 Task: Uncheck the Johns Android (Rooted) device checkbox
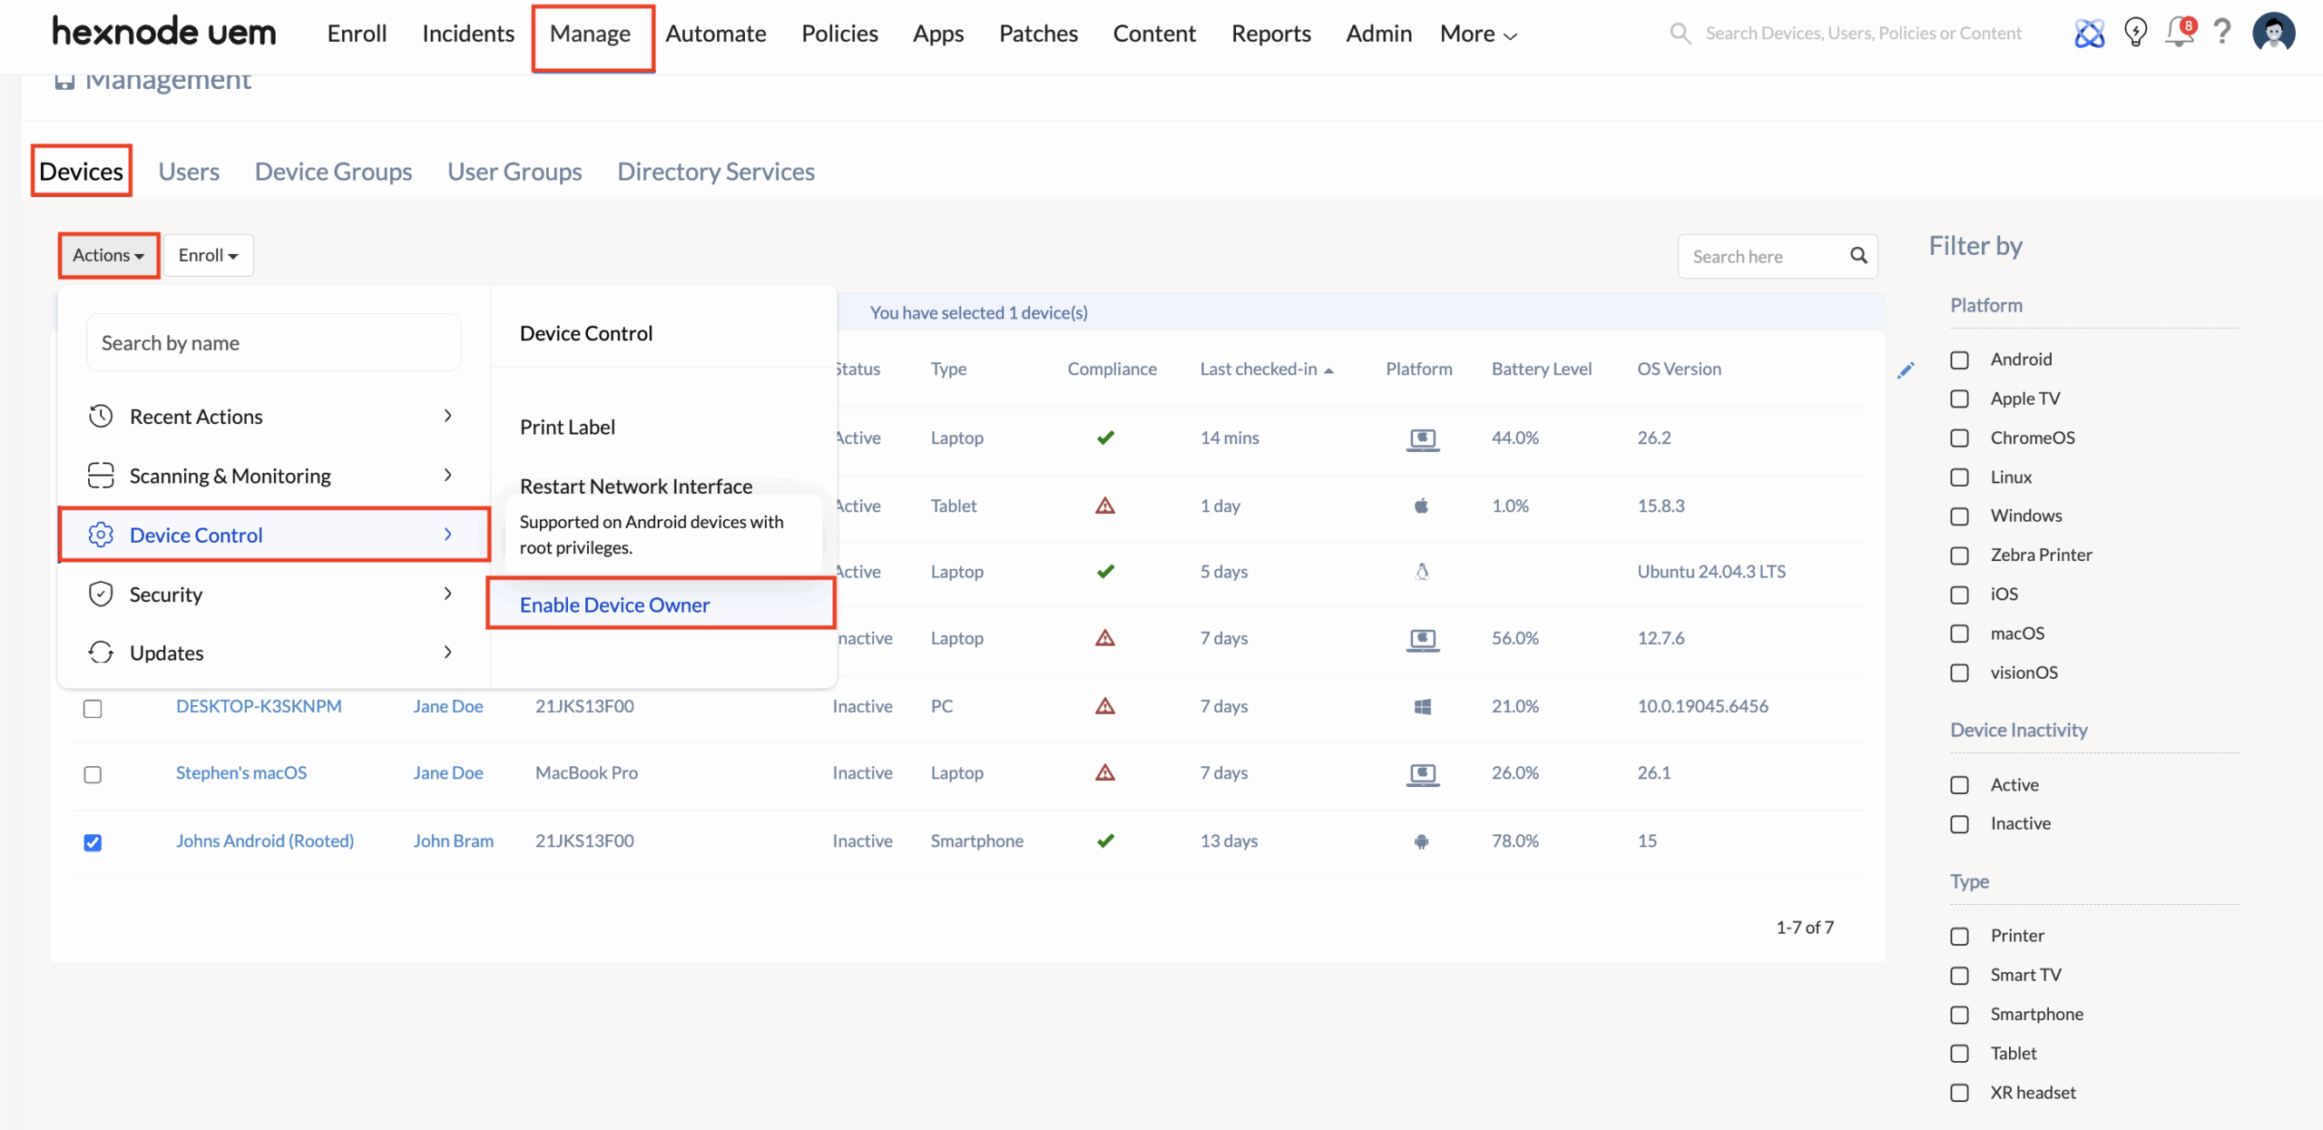(x=93, y=842)
